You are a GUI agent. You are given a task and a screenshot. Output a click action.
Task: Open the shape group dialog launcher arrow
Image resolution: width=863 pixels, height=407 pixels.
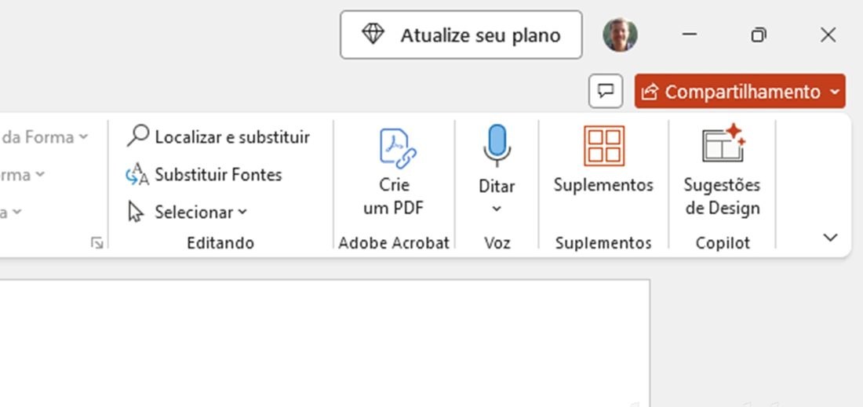tap(96, 242)
